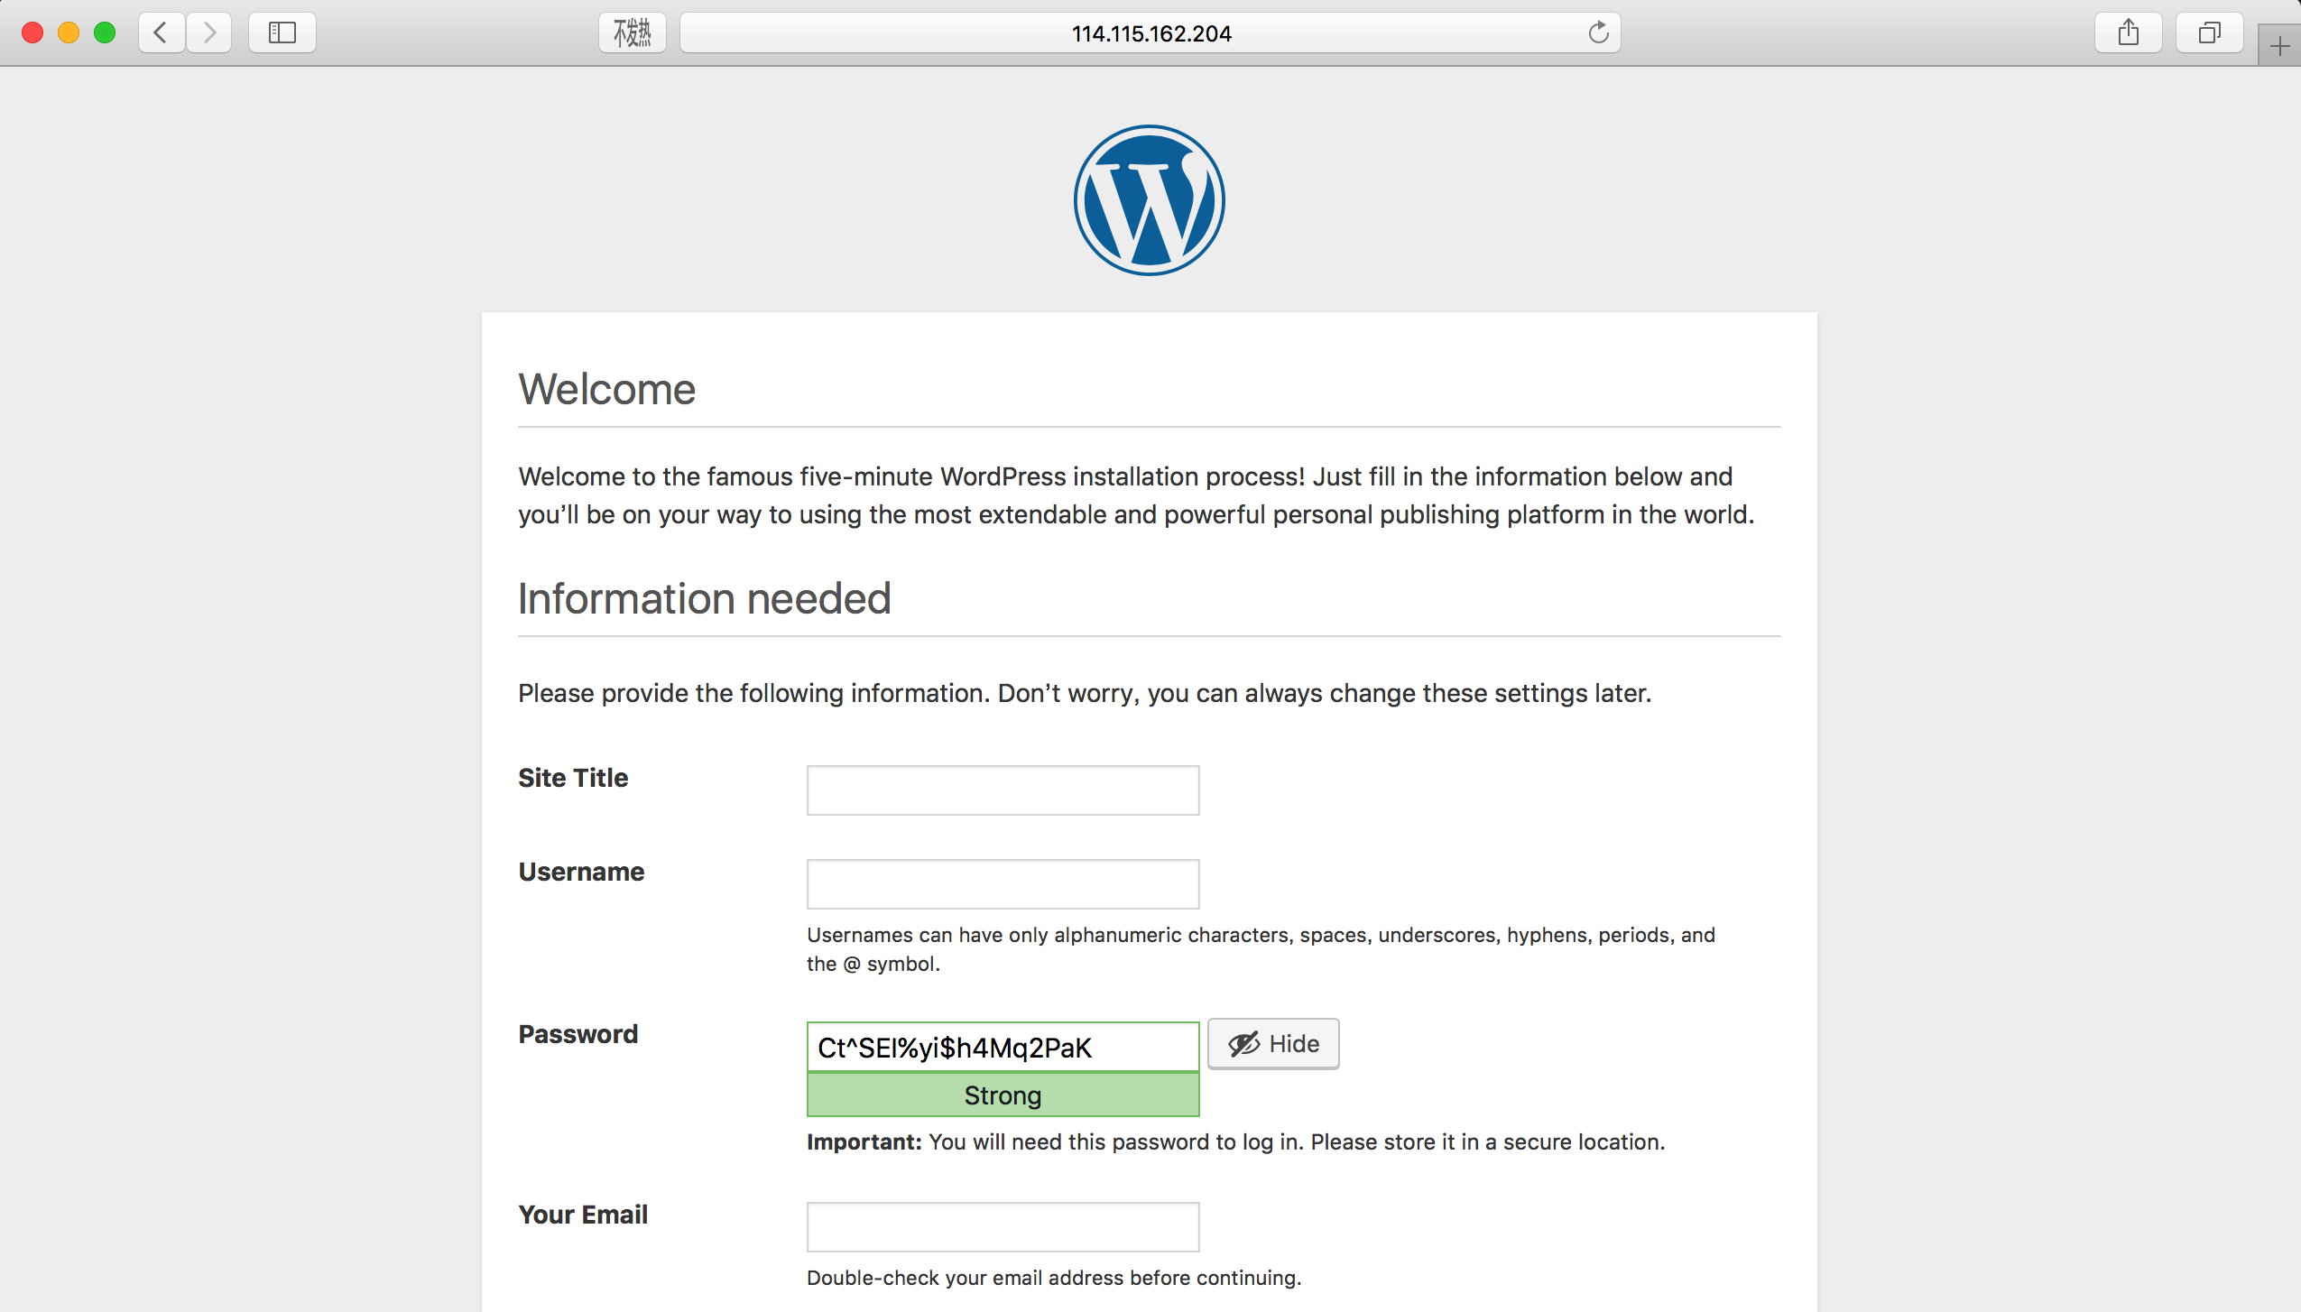Minimize the Safari window
This screenshot has height=1312, width=2301.
click(x=69, y=33)
